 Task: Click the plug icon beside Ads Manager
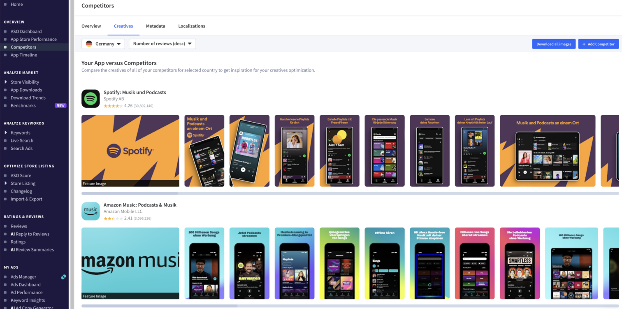(x=63, y=277)
